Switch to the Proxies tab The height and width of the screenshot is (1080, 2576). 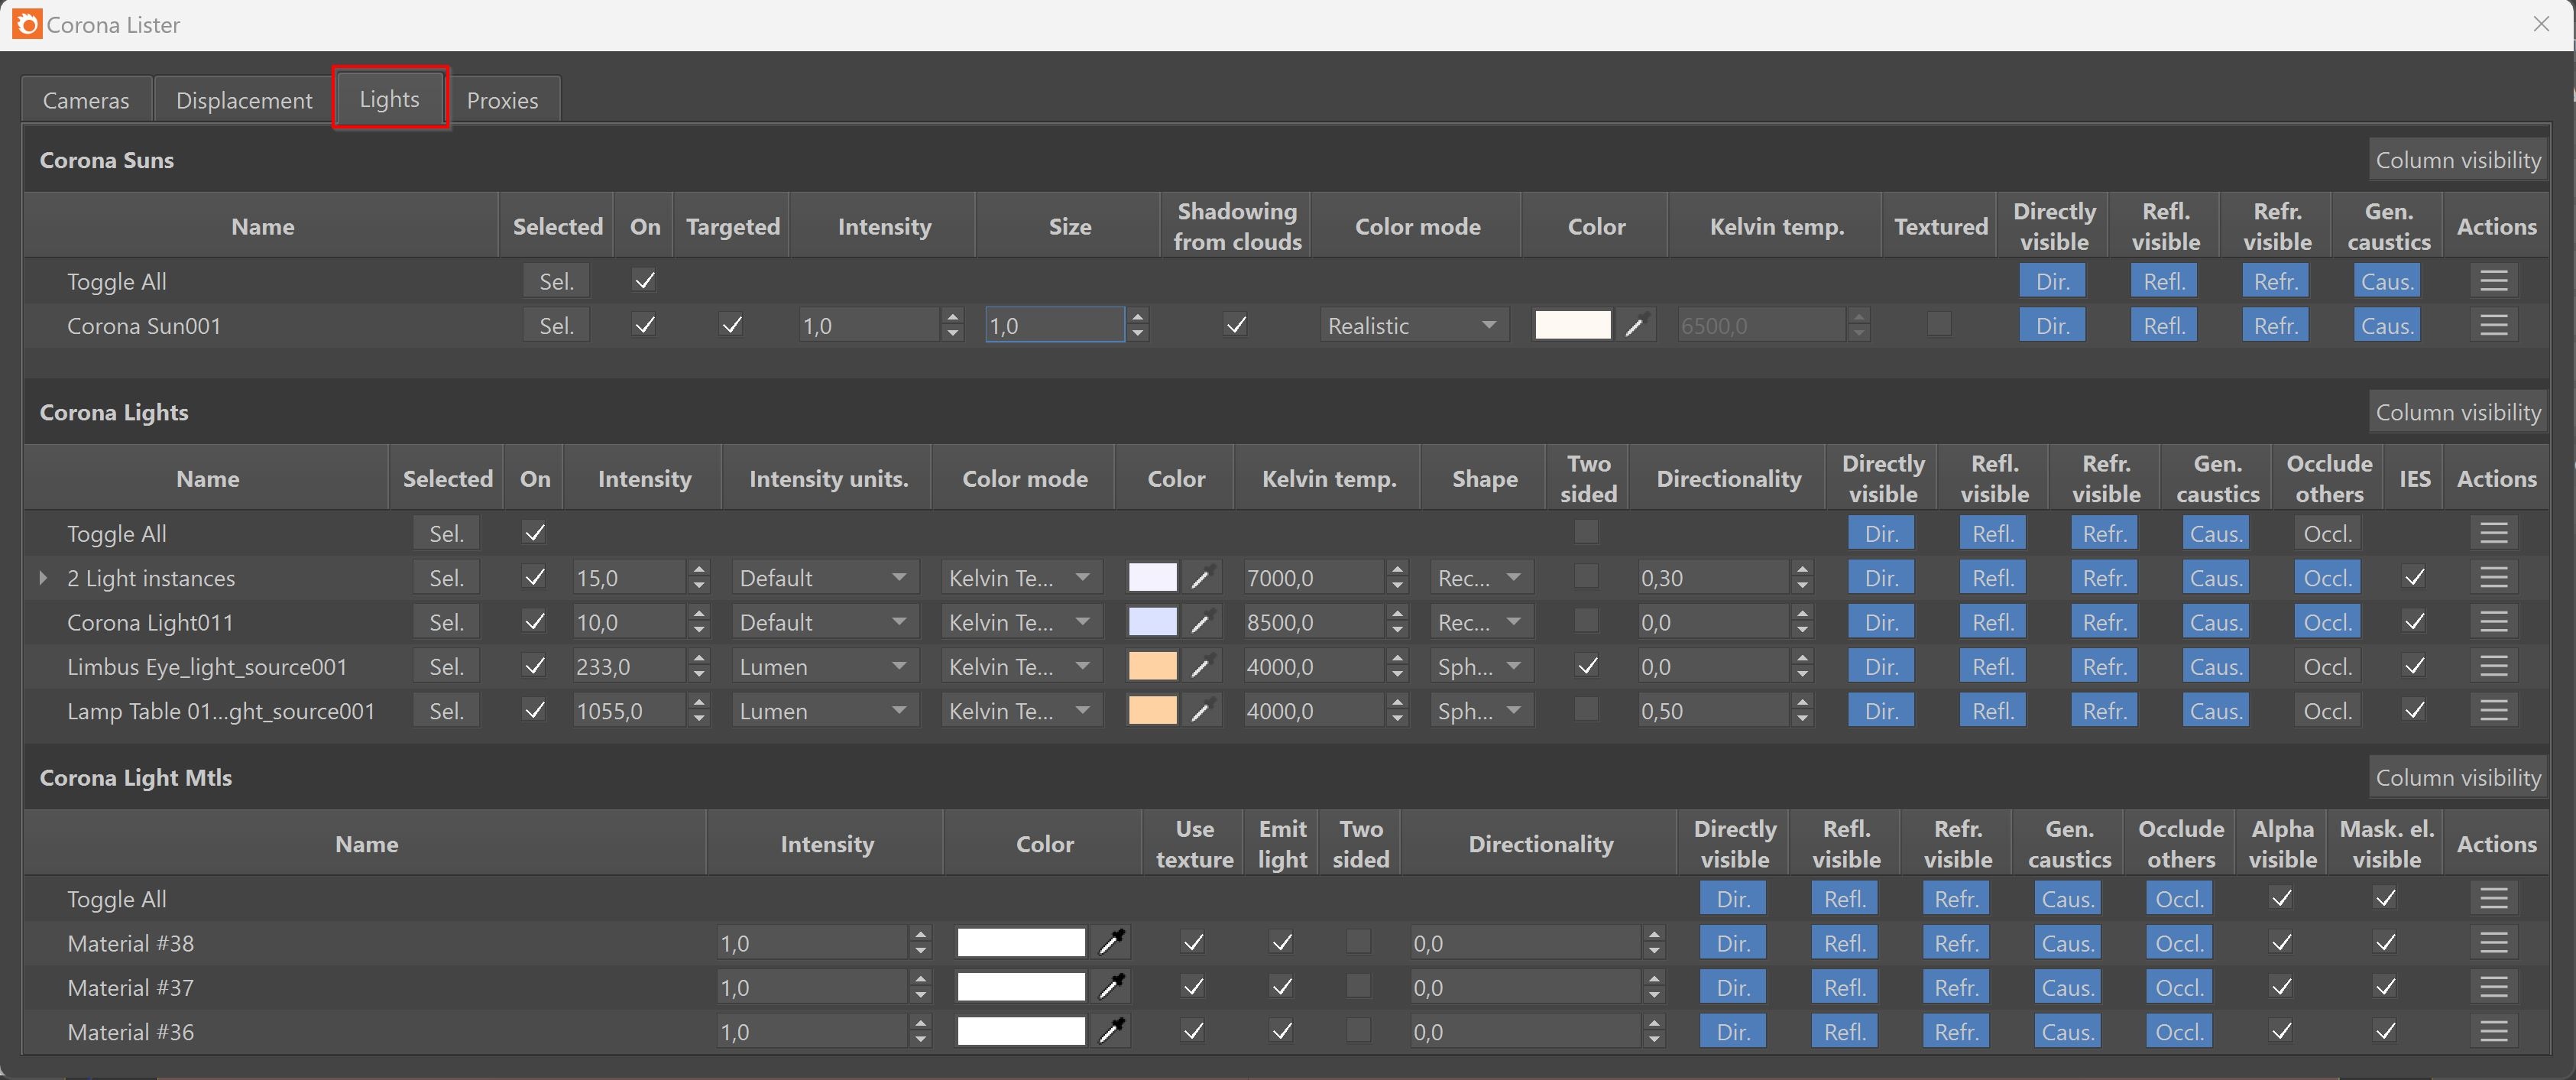[x=503, y=100]
